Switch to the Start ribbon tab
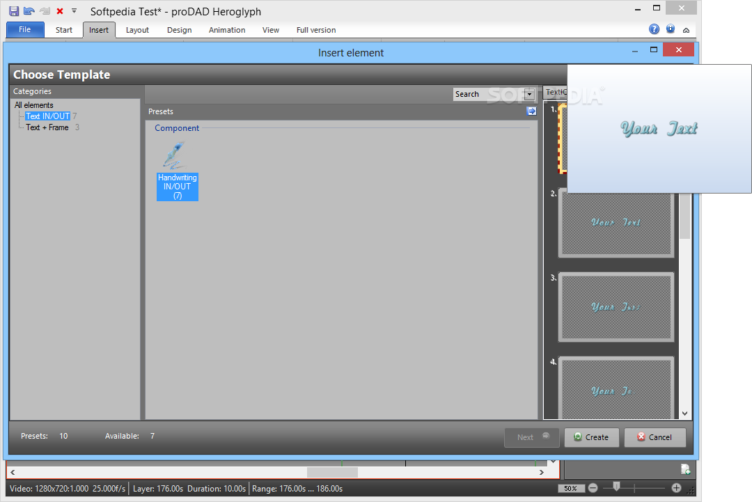The width and height of the screenshot is (752, 502). 64,30
